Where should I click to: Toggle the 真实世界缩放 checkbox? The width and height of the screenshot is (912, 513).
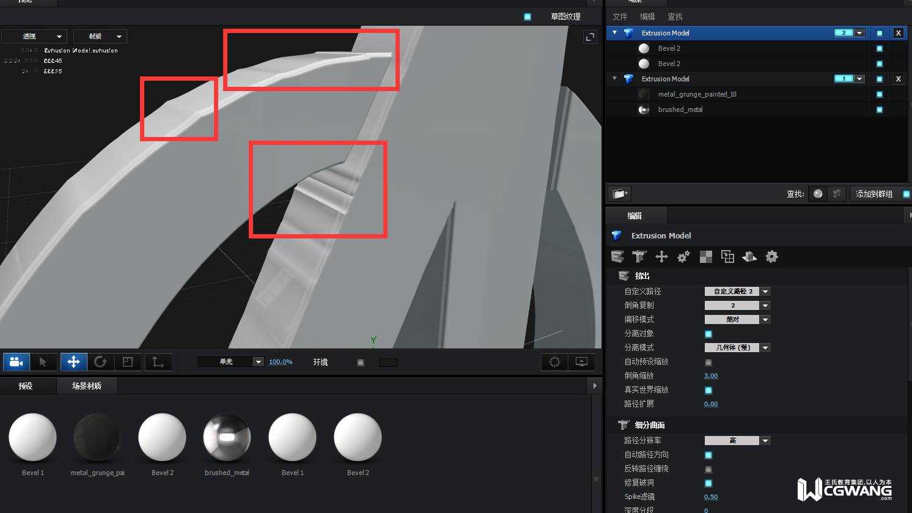click(708, 390)
